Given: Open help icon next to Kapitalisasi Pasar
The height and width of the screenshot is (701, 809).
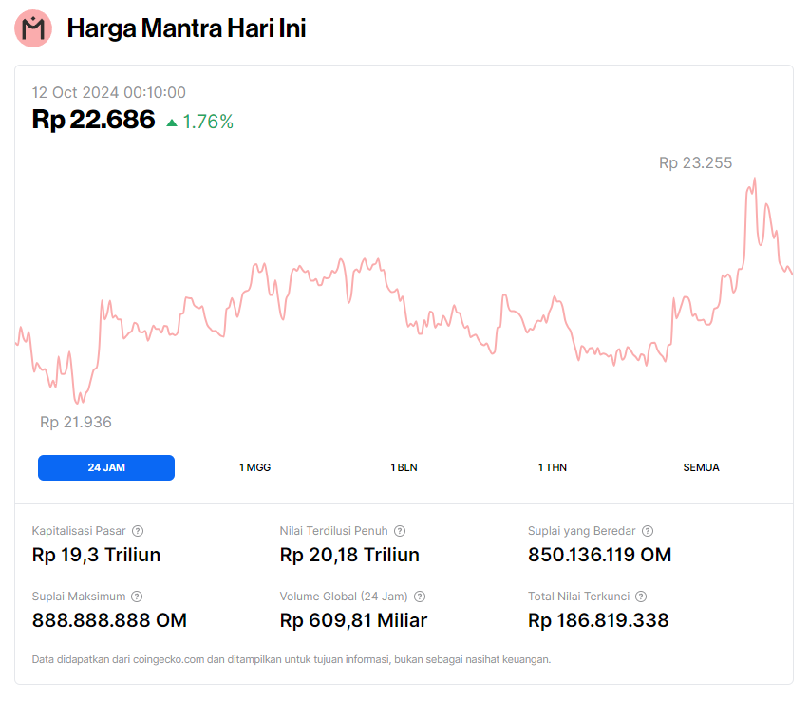Looking at the screenshot, I should [x=138, y=531].
